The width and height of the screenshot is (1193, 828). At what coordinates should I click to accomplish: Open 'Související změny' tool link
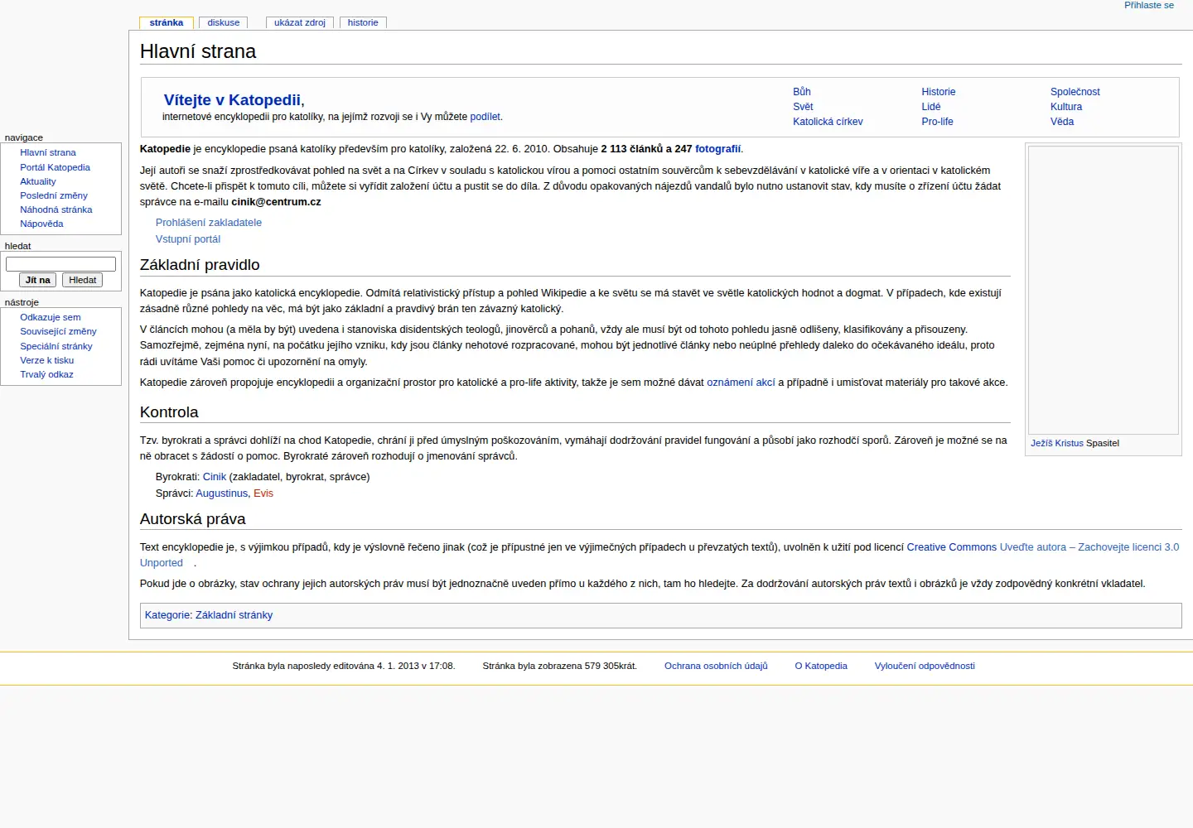pos(58,331)
